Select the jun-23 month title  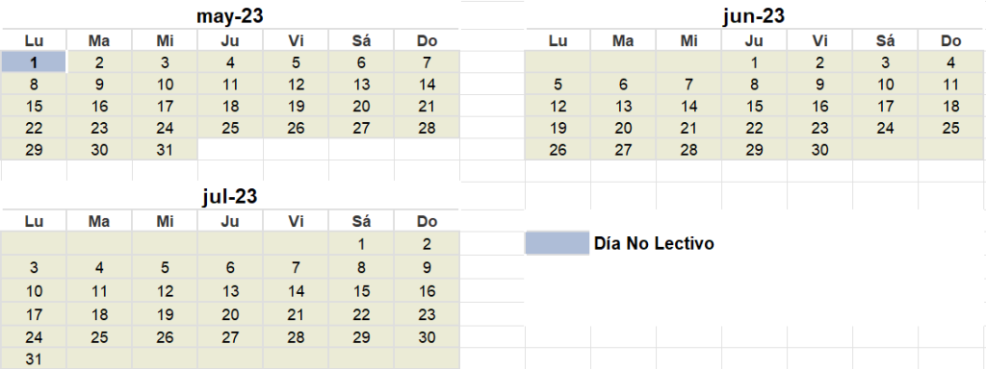pyautogui.click(x=753, y=15)
